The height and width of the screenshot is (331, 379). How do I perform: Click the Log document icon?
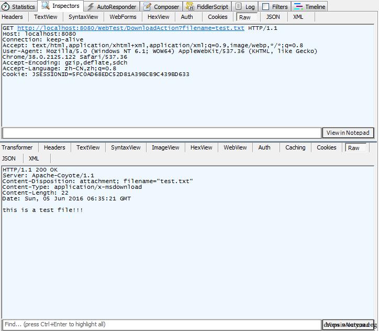pos(238,6)
